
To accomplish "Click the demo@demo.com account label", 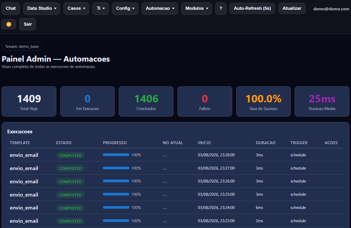I will 331,9.
